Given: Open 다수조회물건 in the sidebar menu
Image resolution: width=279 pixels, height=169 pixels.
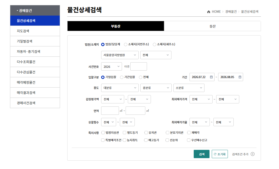Looking at the screenshot, I should (35, 62).
